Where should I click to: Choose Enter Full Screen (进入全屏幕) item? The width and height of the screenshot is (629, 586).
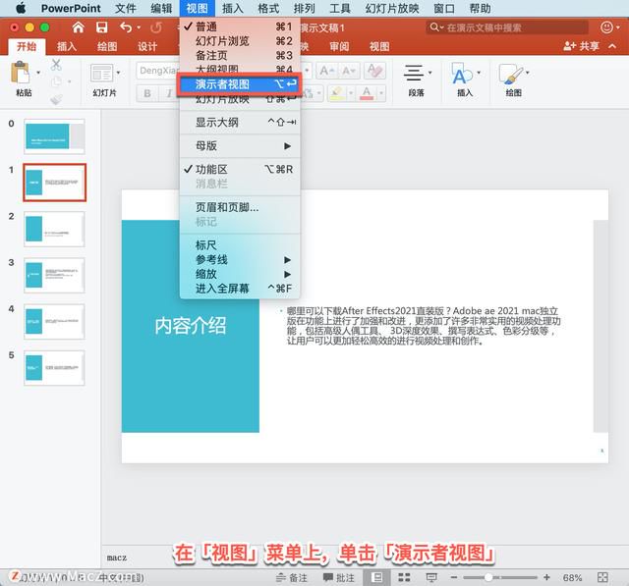tap(240, 289)
